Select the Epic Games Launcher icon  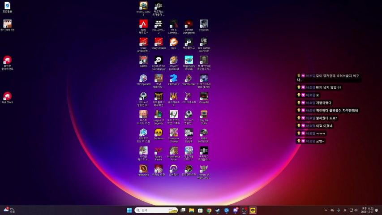204,42
